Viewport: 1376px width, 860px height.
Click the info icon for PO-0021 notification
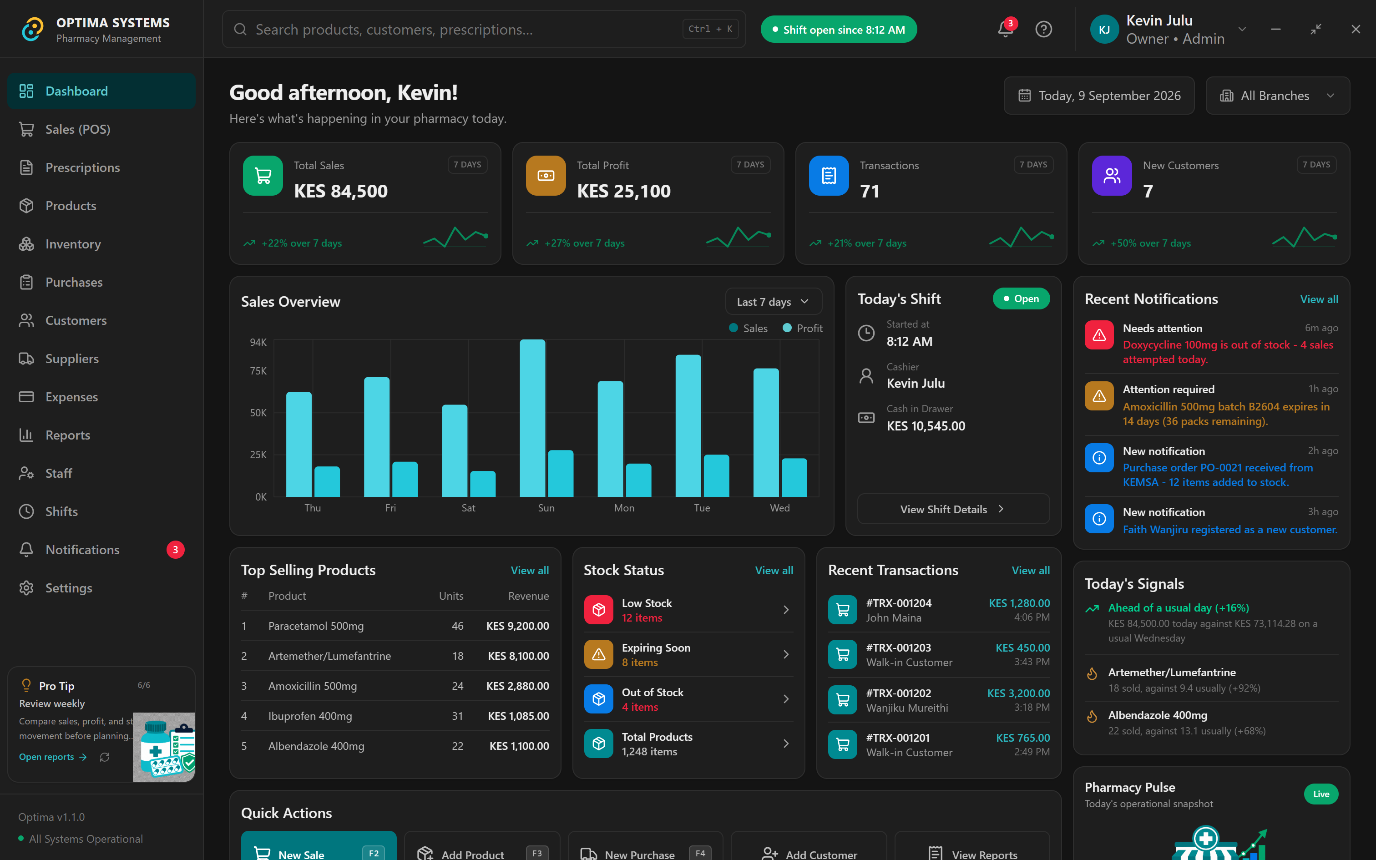[x=1099, y=457]
